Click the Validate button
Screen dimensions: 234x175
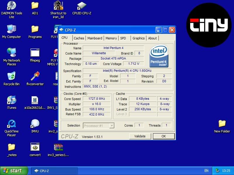coord(140,136)
